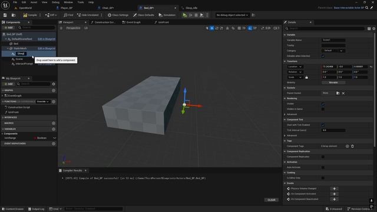Toggle rotation snapping in viewport
Viewport: 377px width, 212px height.
(250, 28)
